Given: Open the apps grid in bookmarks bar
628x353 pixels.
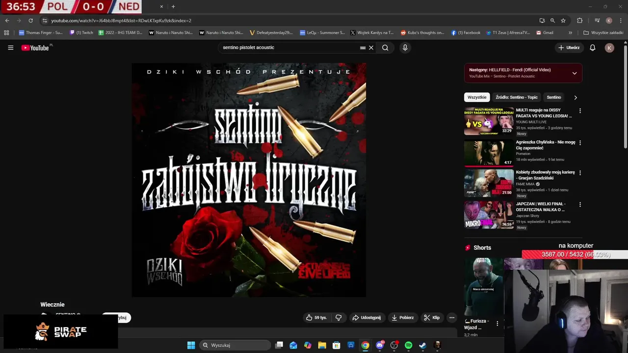Looking at the screenshot, I should coord(6,33).
